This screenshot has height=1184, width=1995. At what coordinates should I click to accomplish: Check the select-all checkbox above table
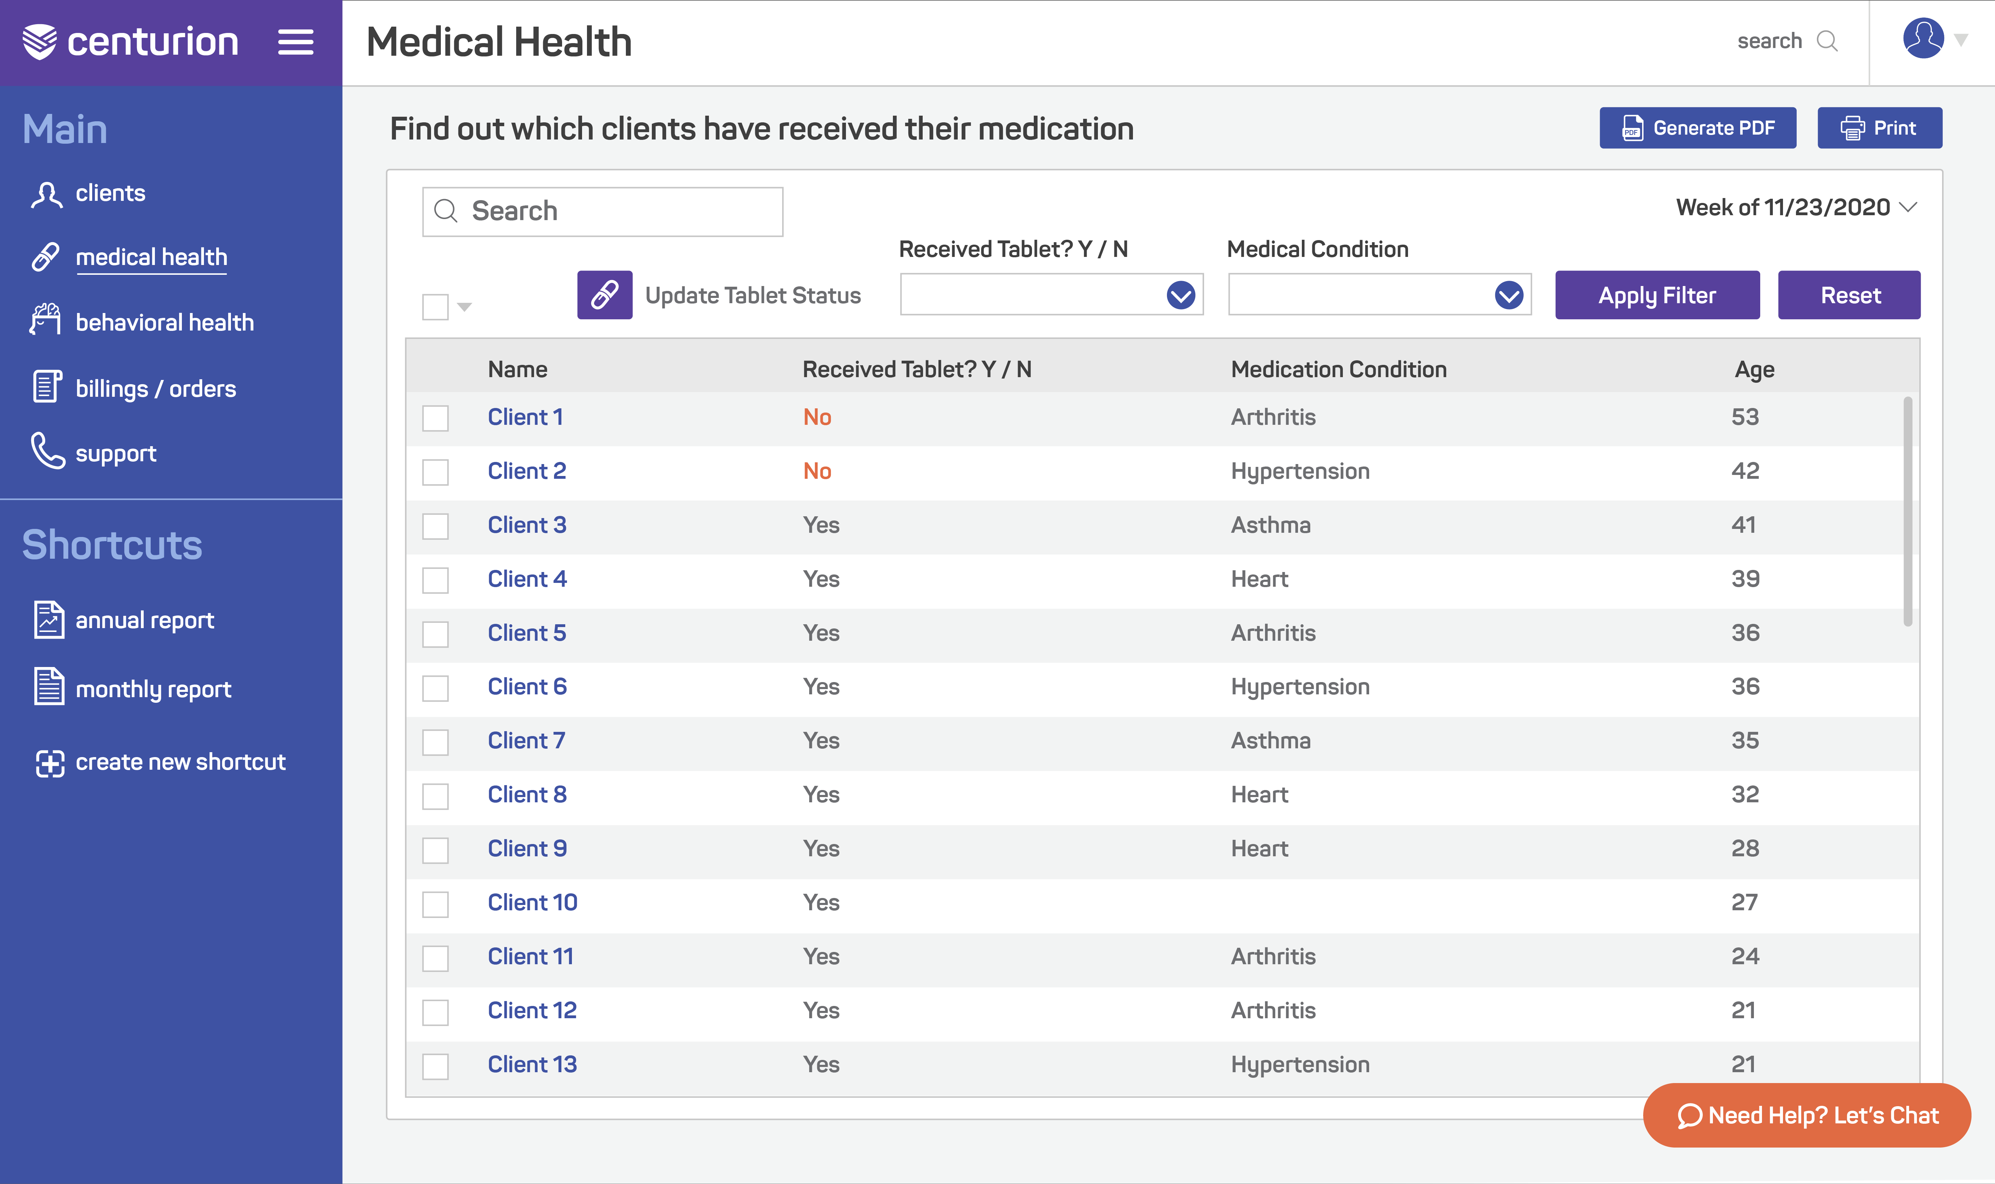click(x=436, y=307)
